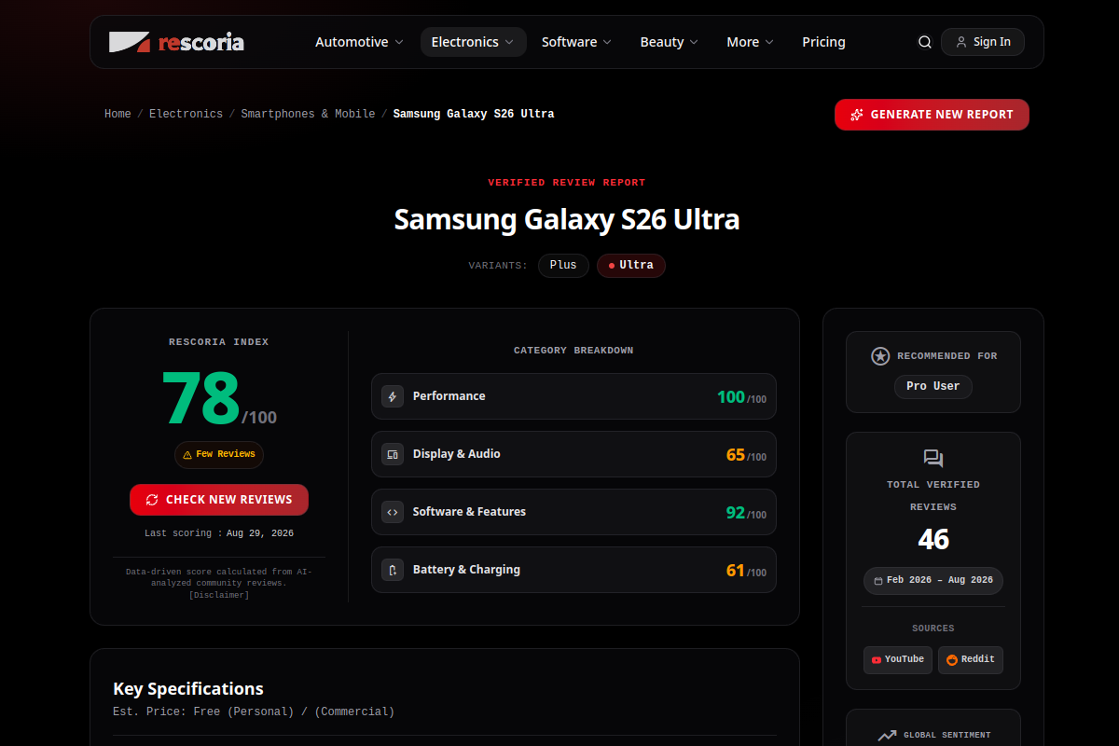Image resolution: width=1119 pixels, height=746 pixels.
Task: Go to Home breadcrumb
Action: coord(117,114)
